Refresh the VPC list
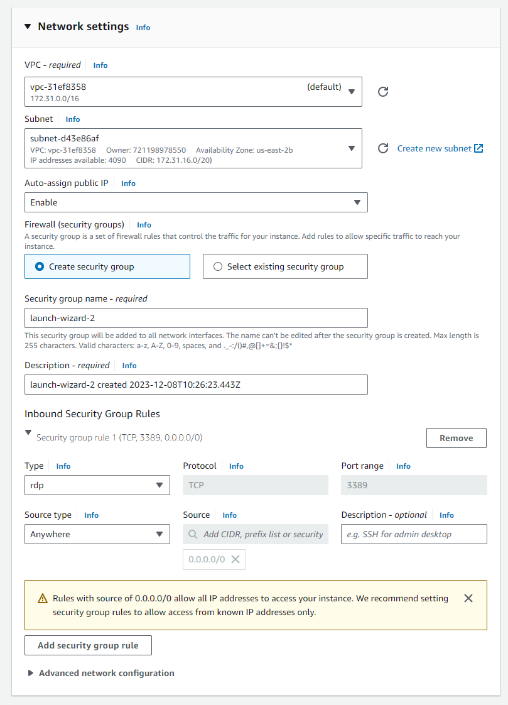The width and height of the screenshot is (508, 705). pos(382,92)
